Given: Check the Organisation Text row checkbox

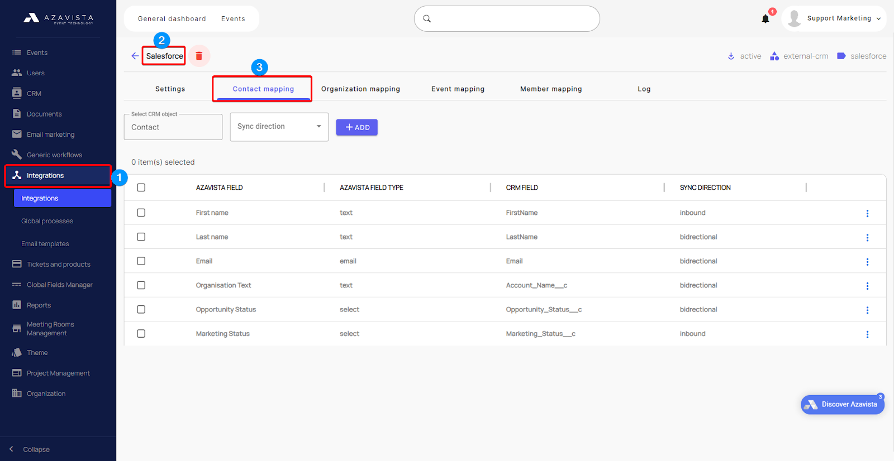Looking at the screenshot, I should pyautogui.click(x=141, y=285).
